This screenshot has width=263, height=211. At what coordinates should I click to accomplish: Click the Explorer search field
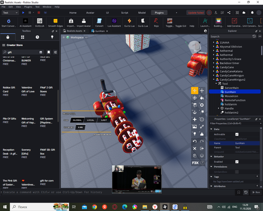[231, 36]
